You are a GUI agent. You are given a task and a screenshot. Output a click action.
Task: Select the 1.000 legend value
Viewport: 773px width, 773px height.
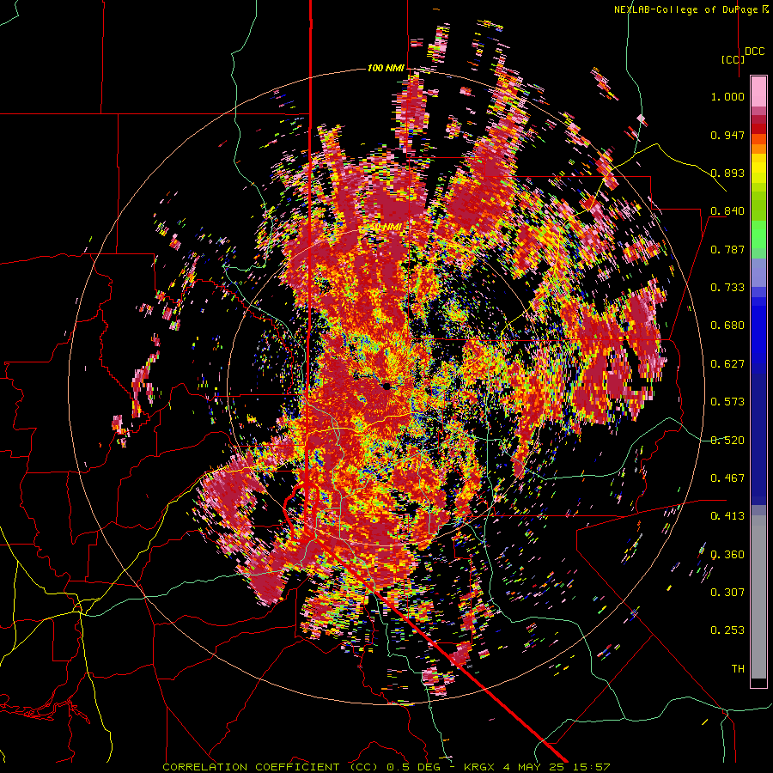click(727, 96)
